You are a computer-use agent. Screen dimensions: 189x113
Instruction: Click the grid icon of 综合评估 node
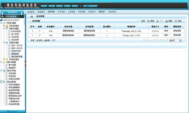click(4, 71)
